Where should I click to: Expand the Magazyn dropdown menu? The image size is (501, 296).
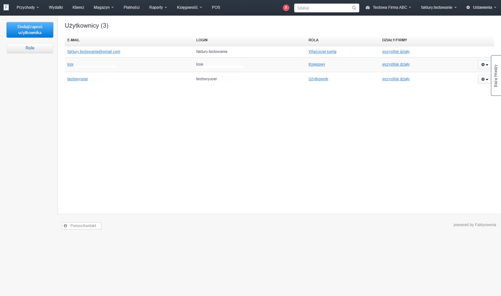[104, 7]
